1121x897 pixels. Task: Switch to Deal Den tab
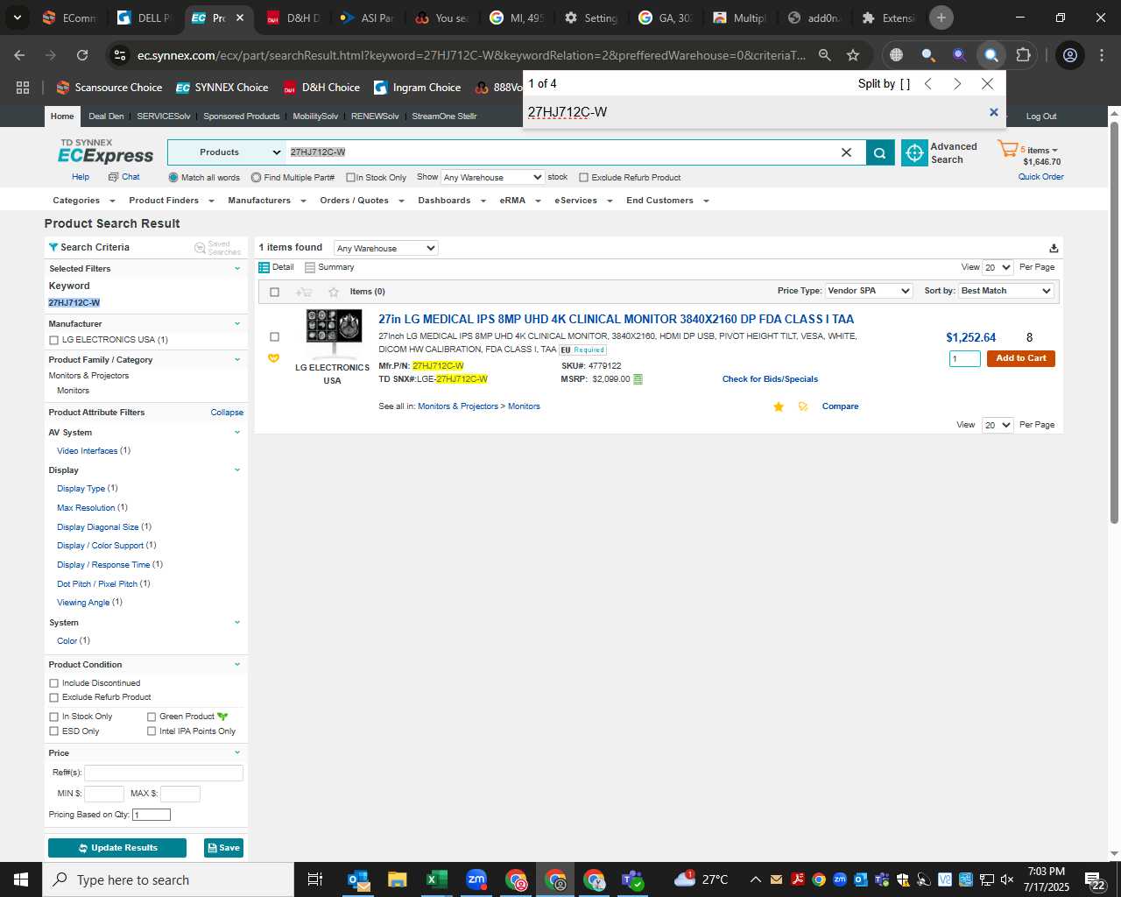106,117
